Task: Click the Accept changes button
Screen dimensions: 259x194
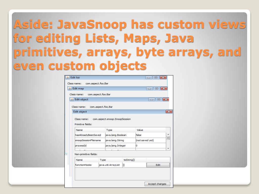Action: click(x=157, y=184)
